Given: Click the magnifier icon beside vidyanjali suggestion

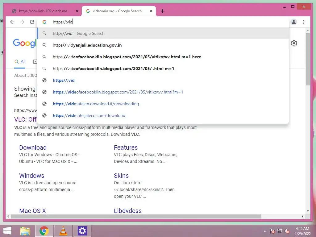Looking at the screenshot, I should tap(44, 45).
